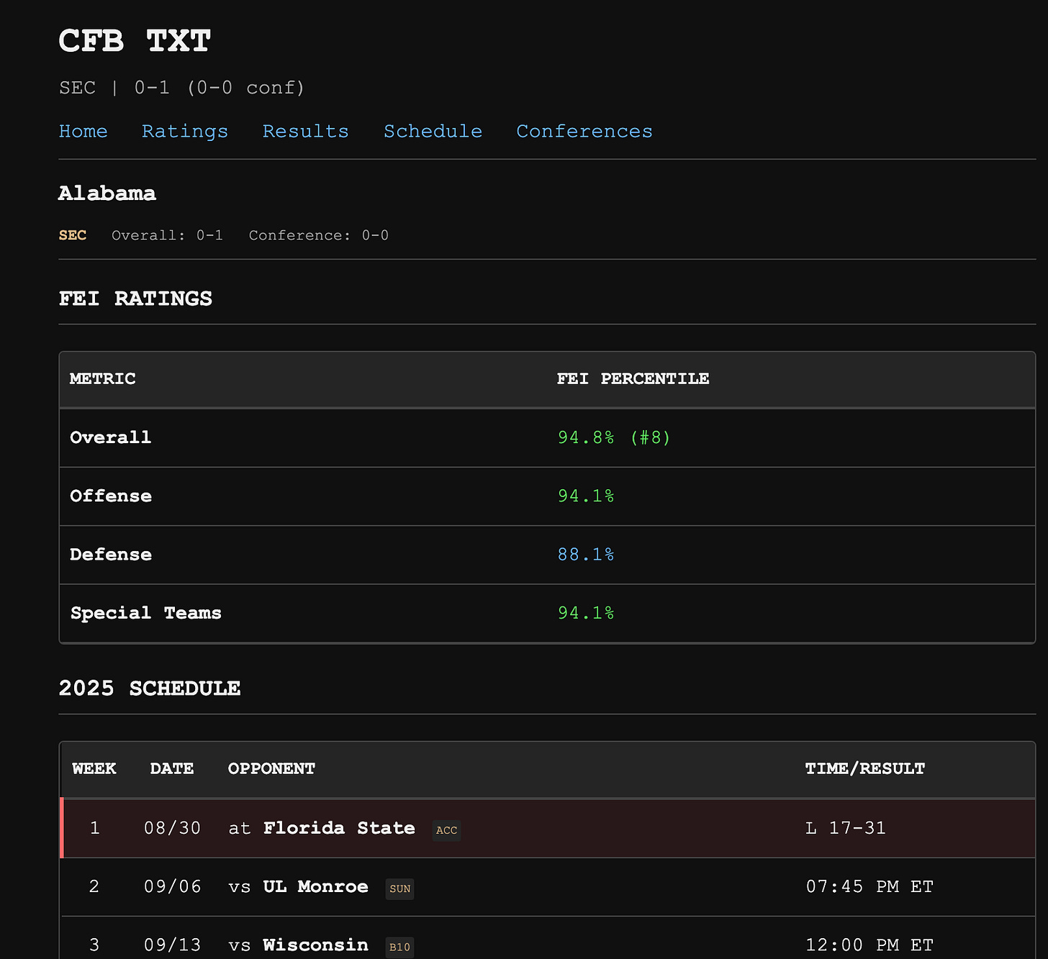Click the gold SEC conference label under Alabama

[73, 235]
